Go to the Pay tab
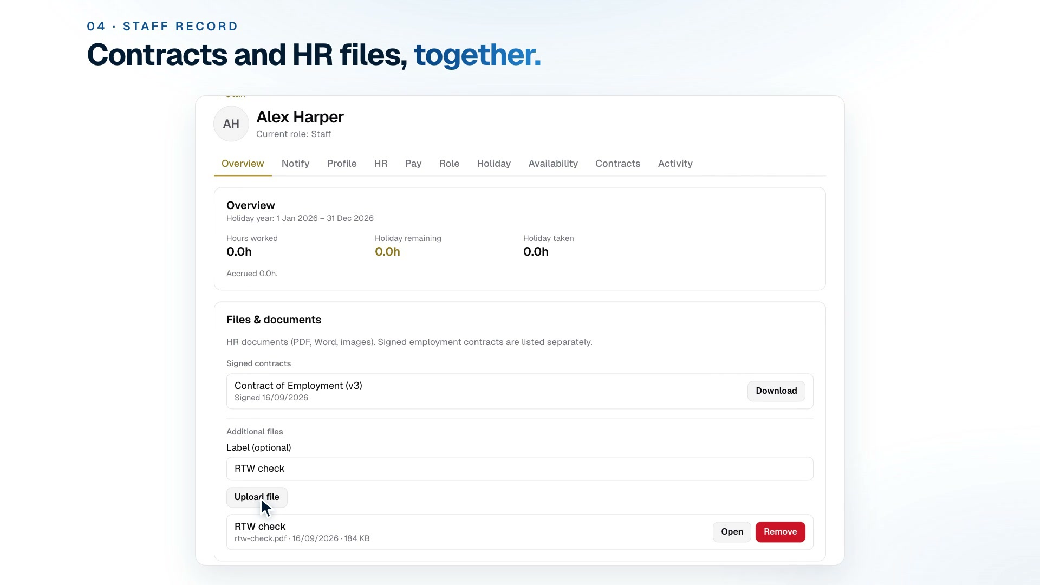This screenshot has height=585, width=1040. pyautogui.click(x=413, y=164)
